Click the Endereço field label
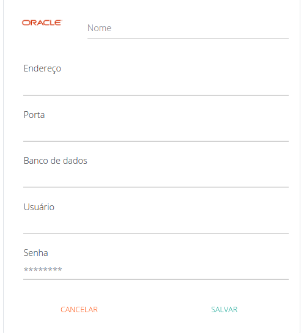This screenshot has height=333, width=304. pyautogui.click(x=42, y=68)
